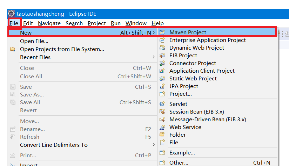Select Maven Project text label
This screenshot has width=289, height=166.
click(188, 32)
